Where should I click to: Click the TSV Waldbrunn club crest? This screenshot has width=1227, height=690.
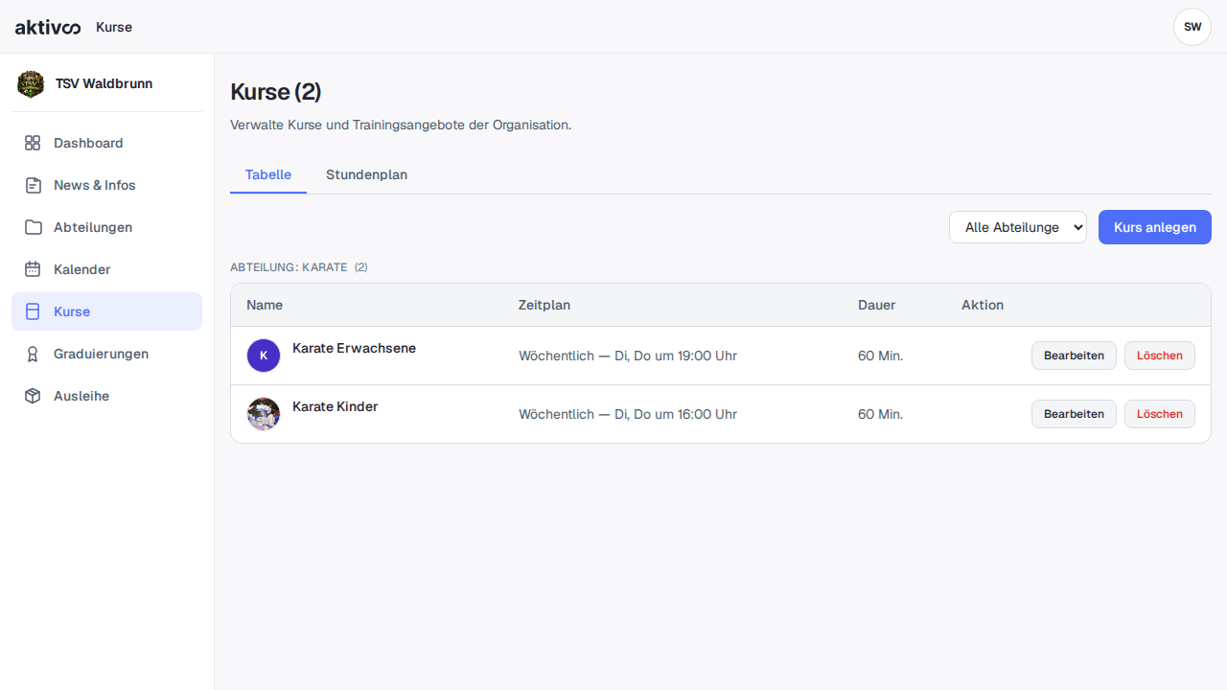31,84
